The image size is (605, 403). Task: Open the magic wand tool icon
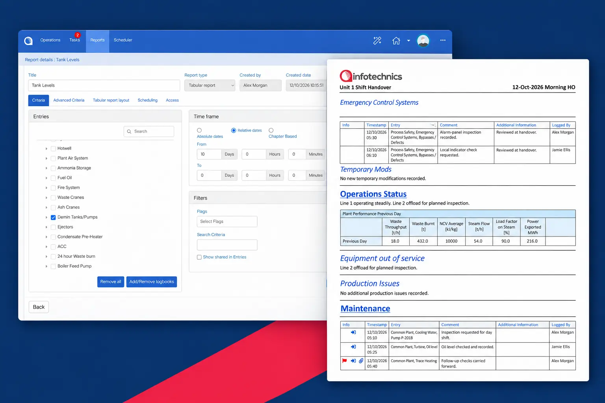tap(377, 41)
